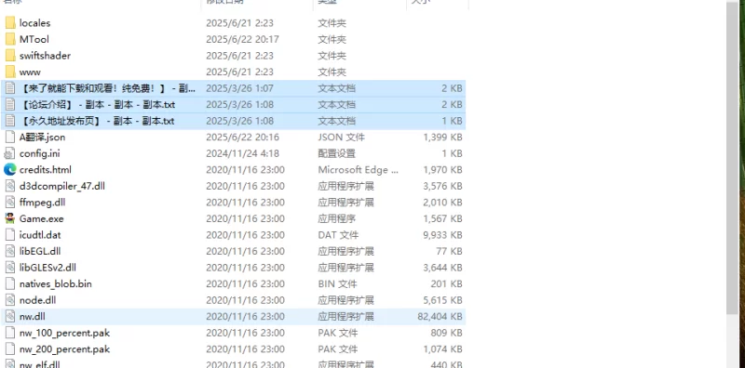Screen dimensions: 745x368
Task: Click the MTool date 2025/6/22 20:17
Action: [x=242, y=39]
